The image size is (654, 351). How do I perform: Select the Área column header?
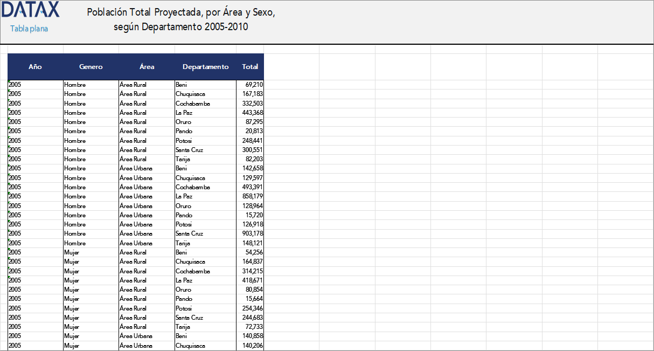pos(147,66)
